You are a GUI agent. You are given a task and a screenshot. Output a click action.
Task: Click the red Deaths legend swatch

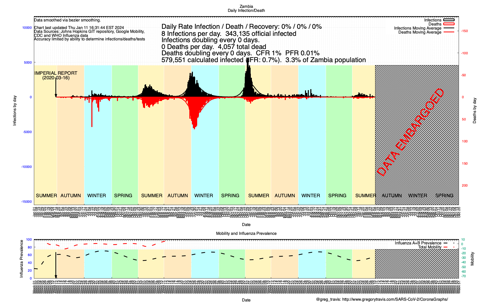pos(449,24)
